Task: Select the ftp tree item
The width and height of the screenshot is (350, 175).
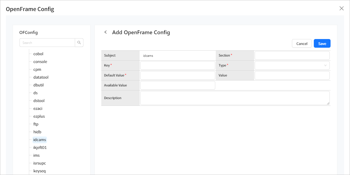Action: pos(35,124)
